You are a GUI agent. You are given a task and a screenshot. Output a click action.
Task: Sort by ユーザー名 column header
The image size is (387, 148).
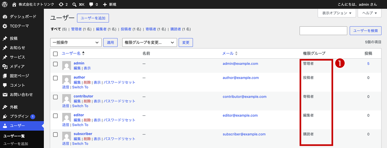(73, 54)
